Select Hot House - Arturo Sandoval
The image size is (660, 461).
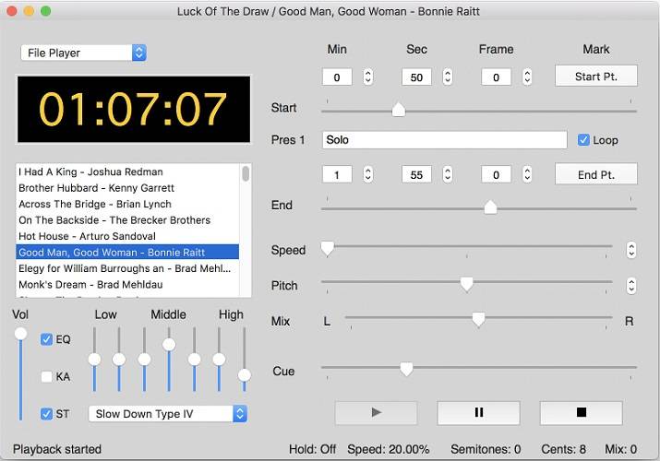[x=127, y=236]
